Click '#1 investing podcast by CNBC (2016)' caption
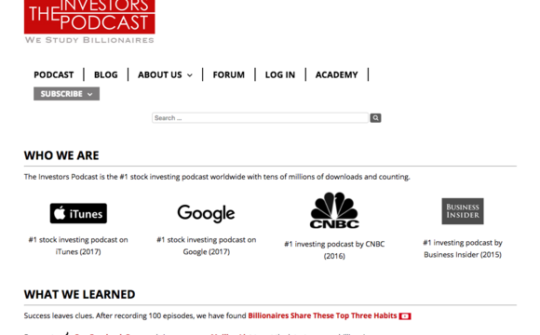 (x=334, y=250)
